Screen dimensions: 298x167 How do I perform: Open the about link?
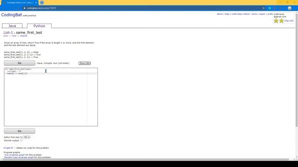220,14
